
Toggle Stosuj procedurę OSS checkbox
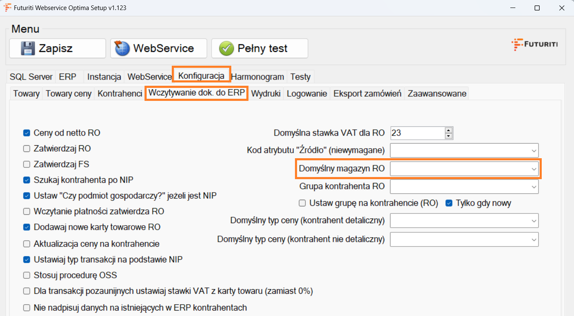coord(27,275)
